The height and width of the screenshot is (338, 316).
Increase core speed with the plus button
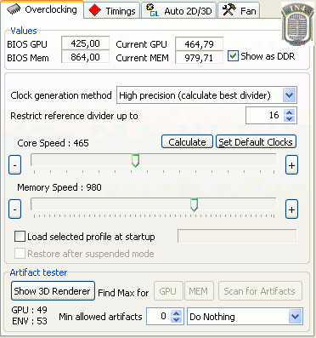[x=291, y=165]
